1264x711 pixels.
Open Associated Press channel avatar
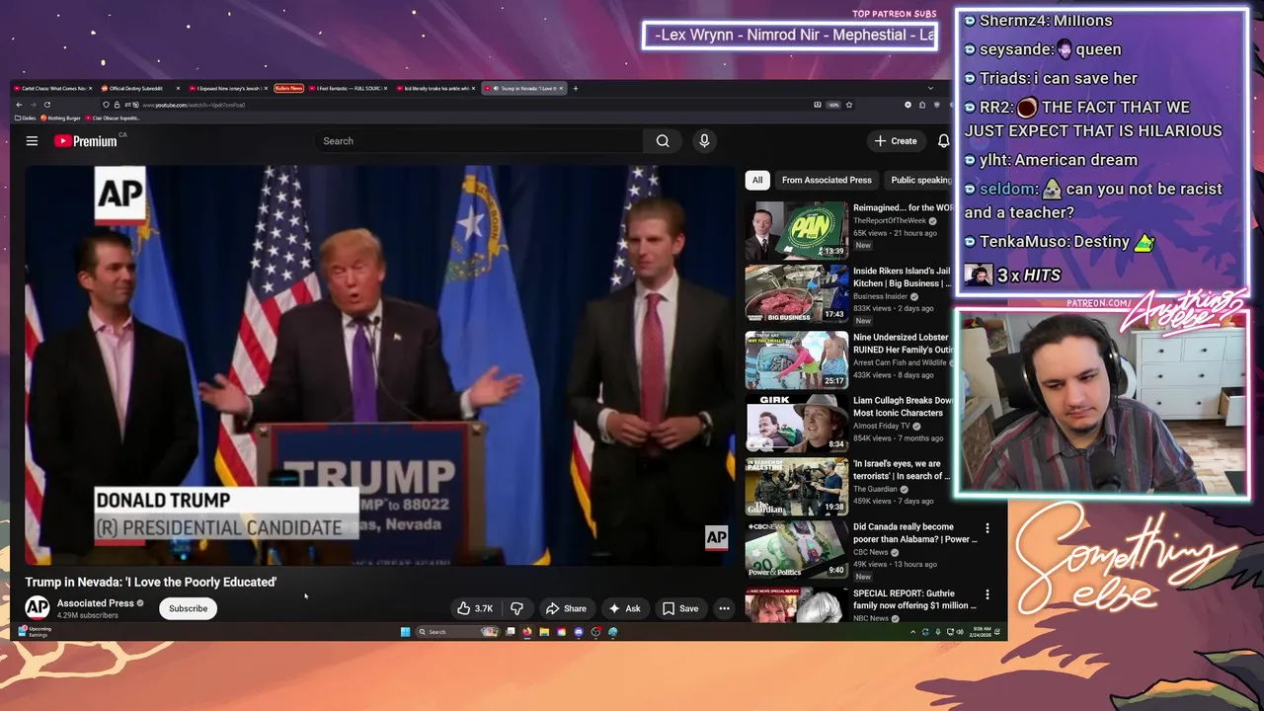tap(37, 607)
